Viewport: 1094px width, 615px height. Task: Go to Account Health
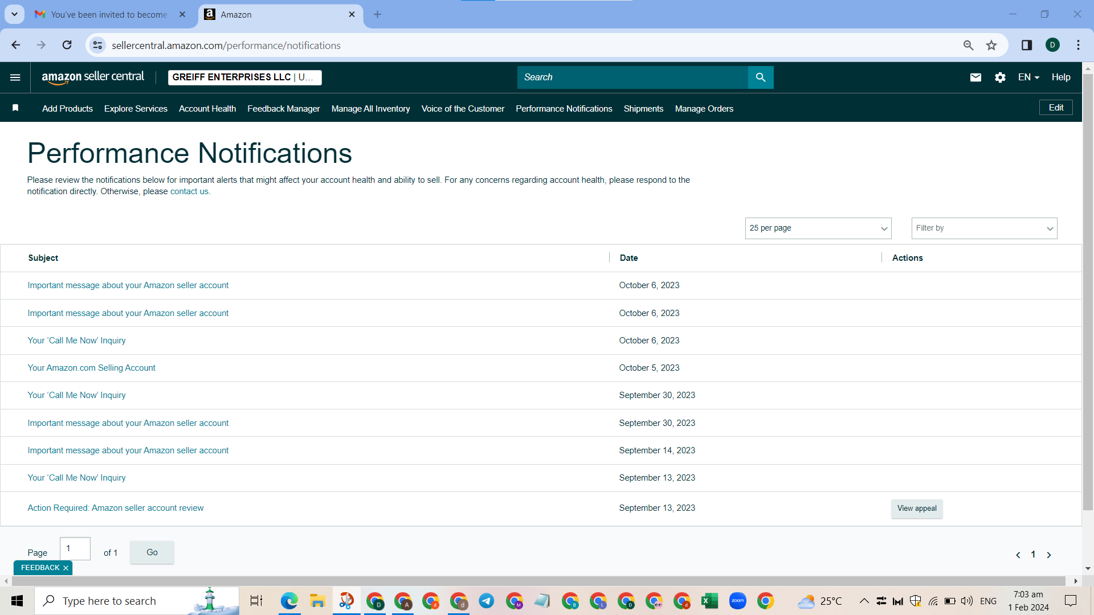[207, 109]
